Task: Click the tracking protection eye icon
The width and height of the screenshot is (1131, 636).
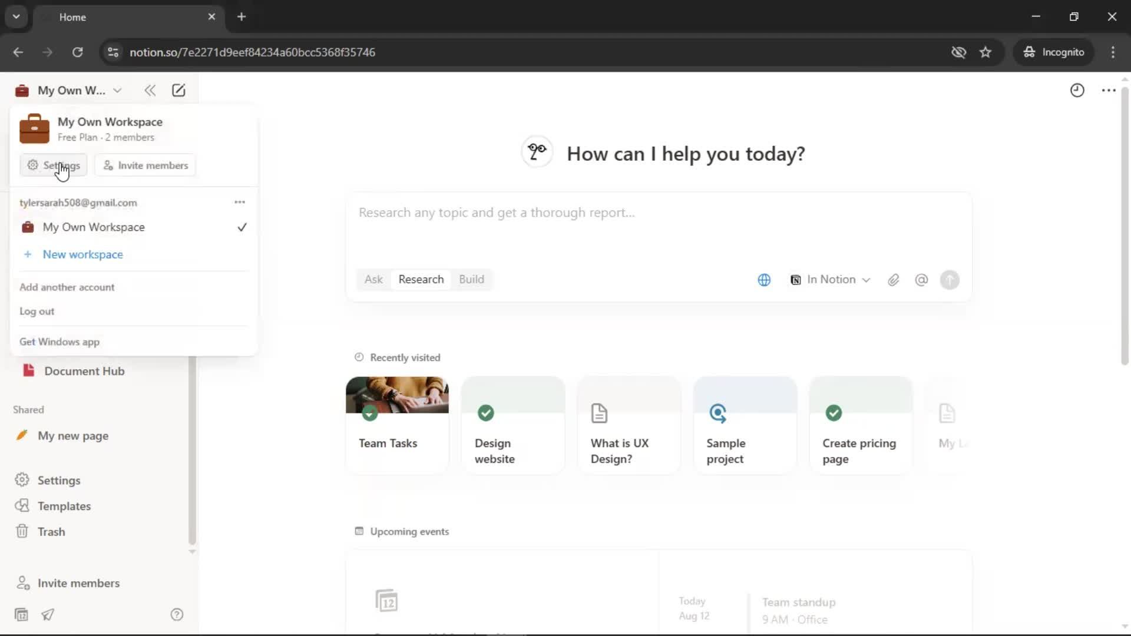Action: (958, 52)
